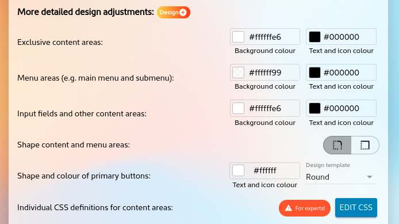Click the warning triangle in For experts badge
Screen dimensions: 399x224
pos(288,208)
